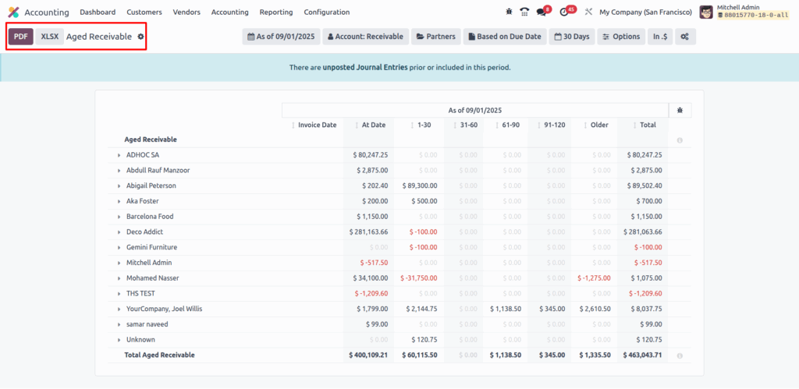
Task: Open the Customers menu
Action: [x=144, y=12]
